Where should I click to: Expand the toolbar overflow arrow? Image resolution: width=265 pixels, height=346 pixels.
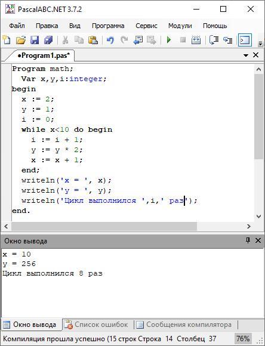[x=261, y=44]
